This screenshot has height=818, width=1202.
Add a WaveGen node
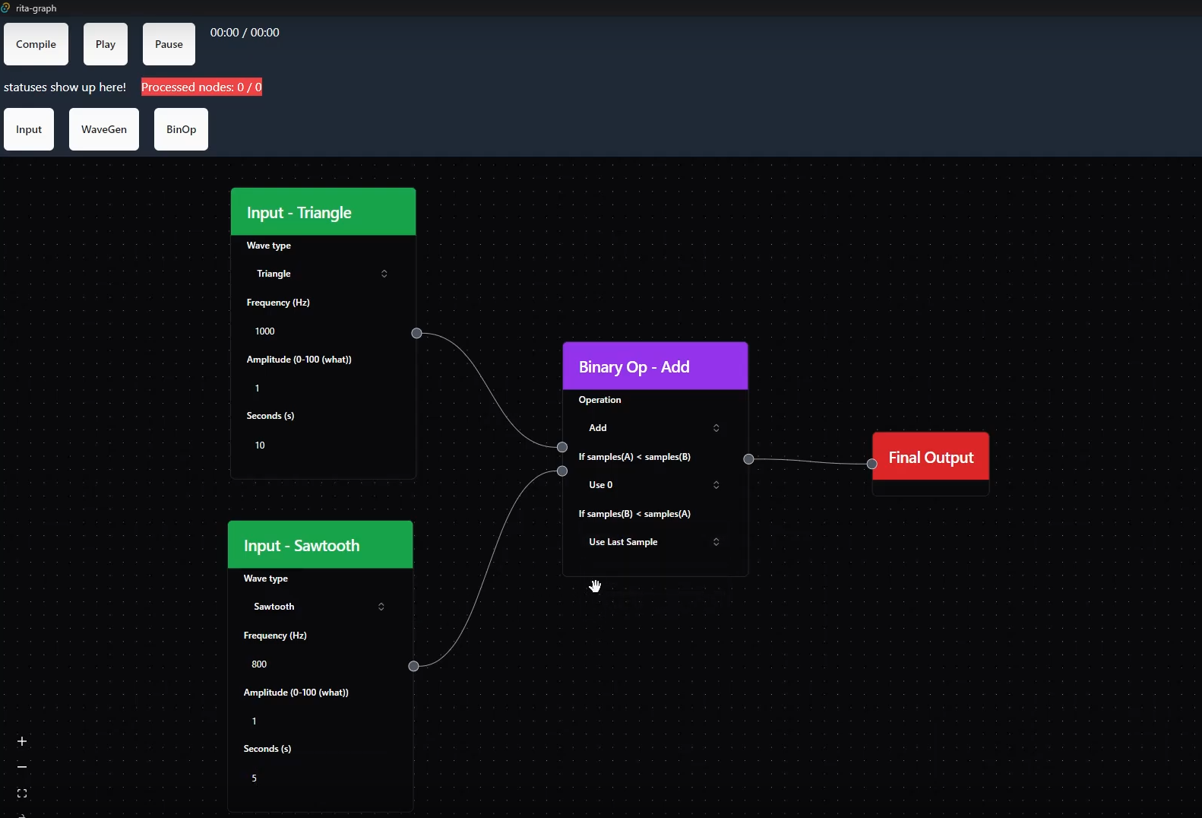click(x=104, y=129)
